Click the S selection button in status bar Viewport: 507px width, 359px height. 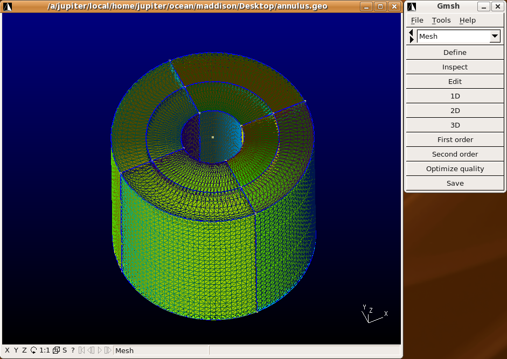tap(65, 350)
